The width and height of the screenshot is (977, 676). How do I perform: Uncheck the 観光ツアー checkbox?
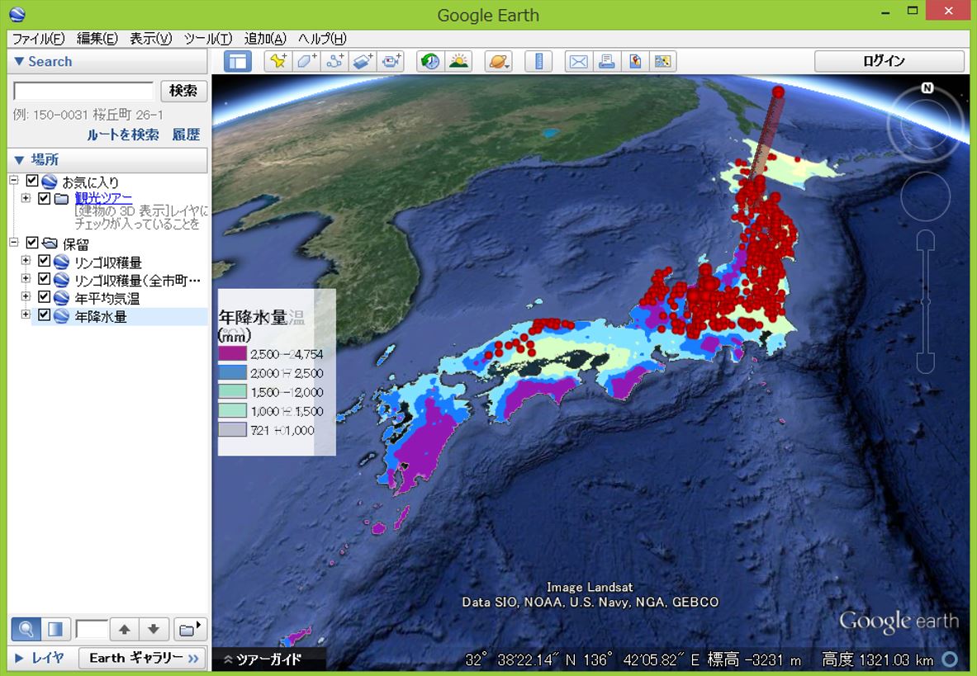click(x=45, y=198)
